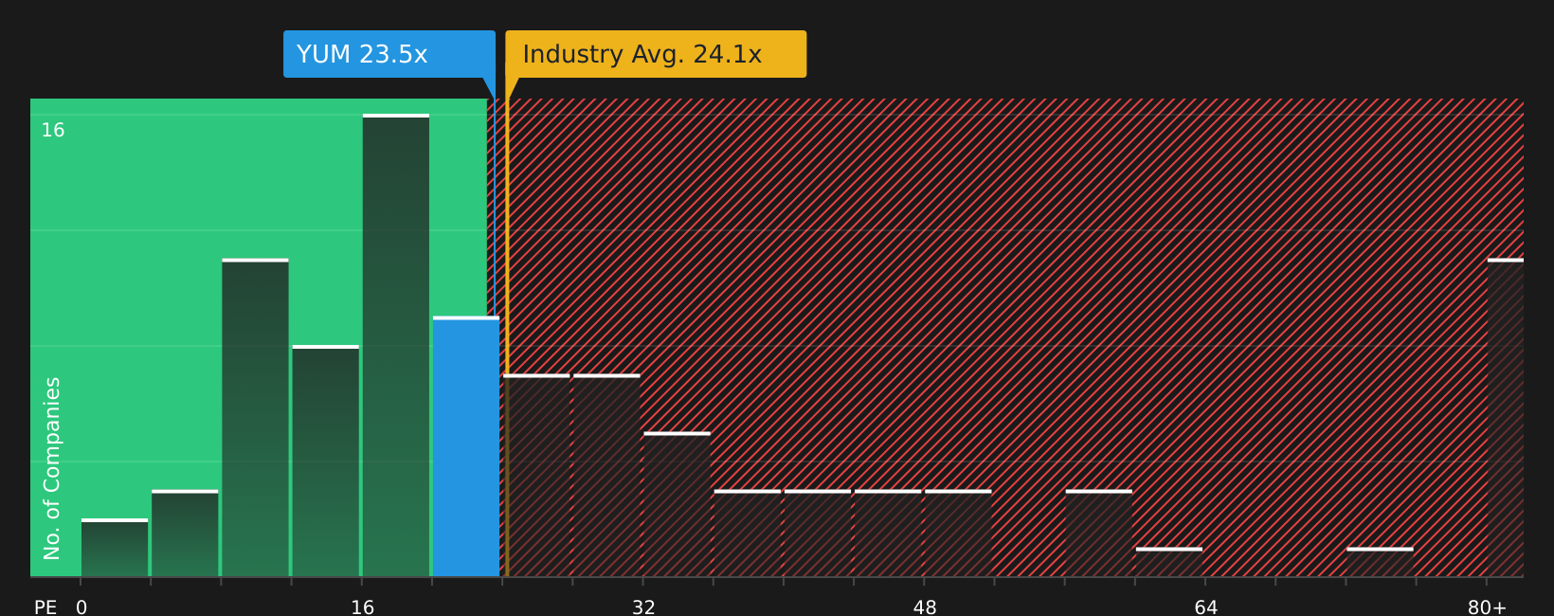Click the x-axis label 48
This screenshot has width=1554, height=616.
tap(925, 607)
